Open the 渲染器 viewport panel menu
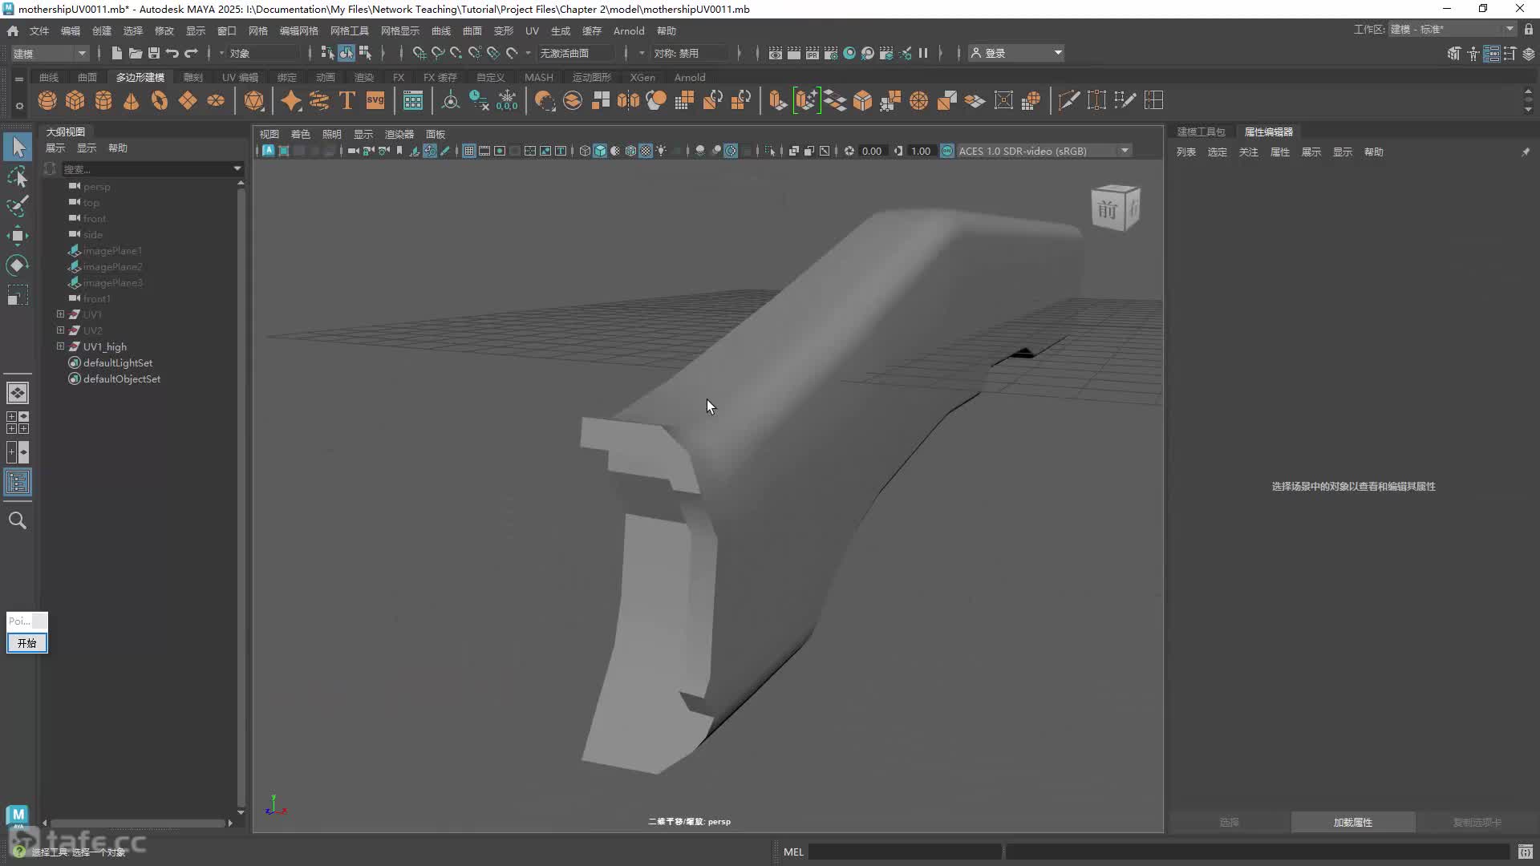The width and height of the screenshot is (1540, 866). coord(399,134)
